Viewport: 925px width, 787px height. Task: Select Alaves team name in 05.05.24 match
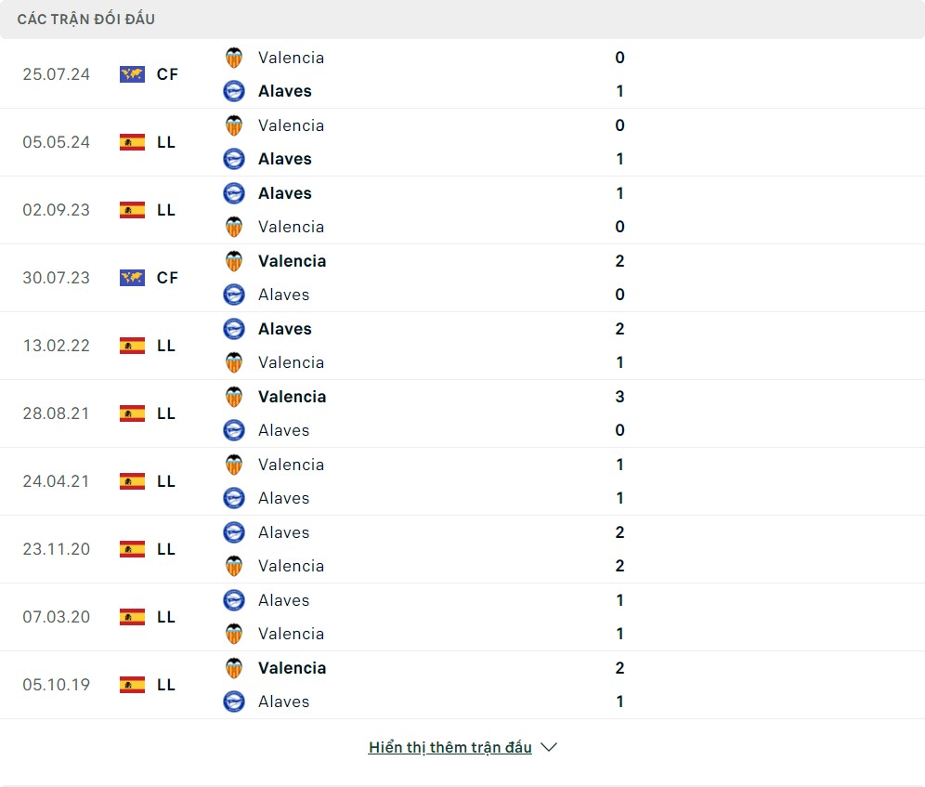(x=284, y=159)
